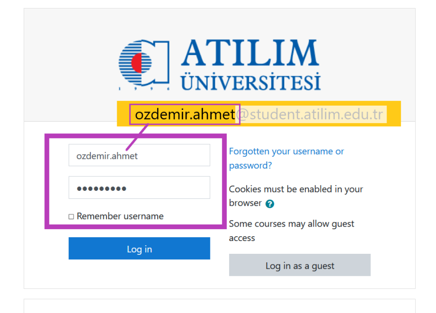Click the ÜNİVERSİTESİ text in the logo
436x313 pixels.
point(250,81)
